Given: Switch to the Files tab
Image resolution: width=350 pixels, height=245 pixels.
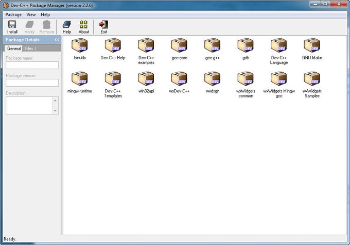Looking at the screenshot, I should pos(29,48).
